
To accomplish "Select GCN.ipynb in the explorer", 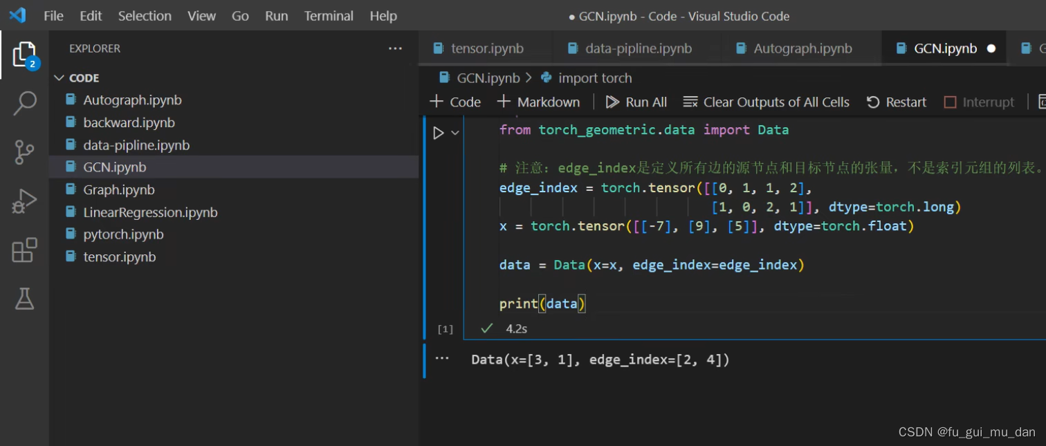I will click(x=234, y=167).
